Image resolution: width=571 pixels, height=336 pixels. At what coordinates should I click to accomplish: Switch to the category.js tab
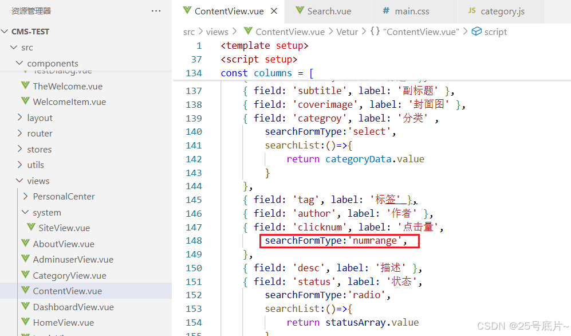[x=502, y=11]
